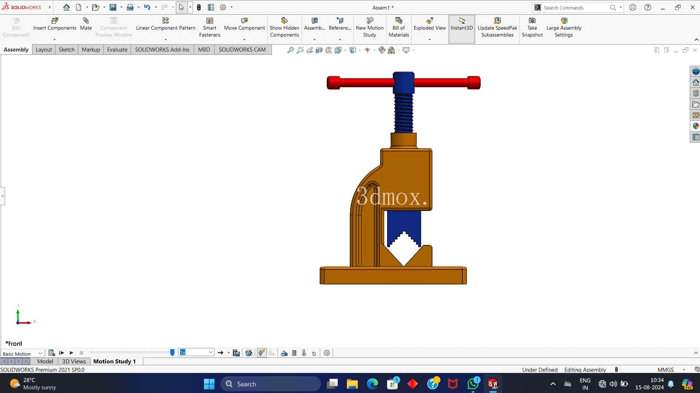Click the motion study timeline slider handle
The width and height of the screenshot is (700, 393).
coord(172,352)
